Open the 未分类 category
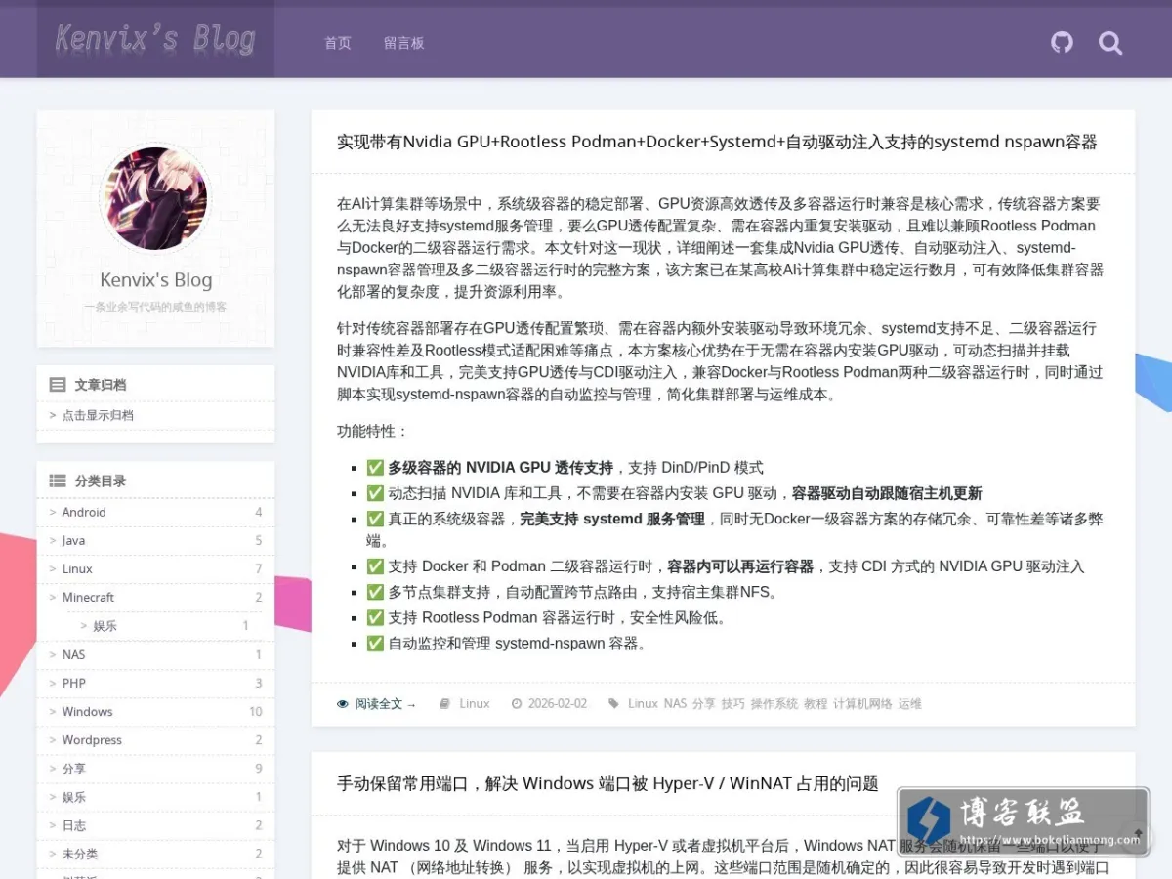 tap(80, 854)
